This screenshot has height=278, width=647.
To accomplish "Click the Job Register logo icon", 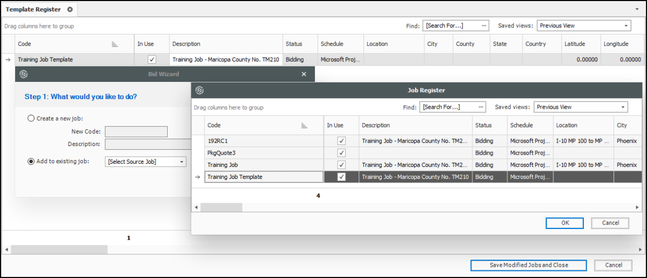I will click(x=199, y=91).
